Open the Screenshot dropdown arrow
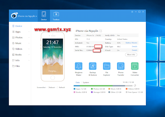Viewport: 165px width, 117px height. point(47,87)
